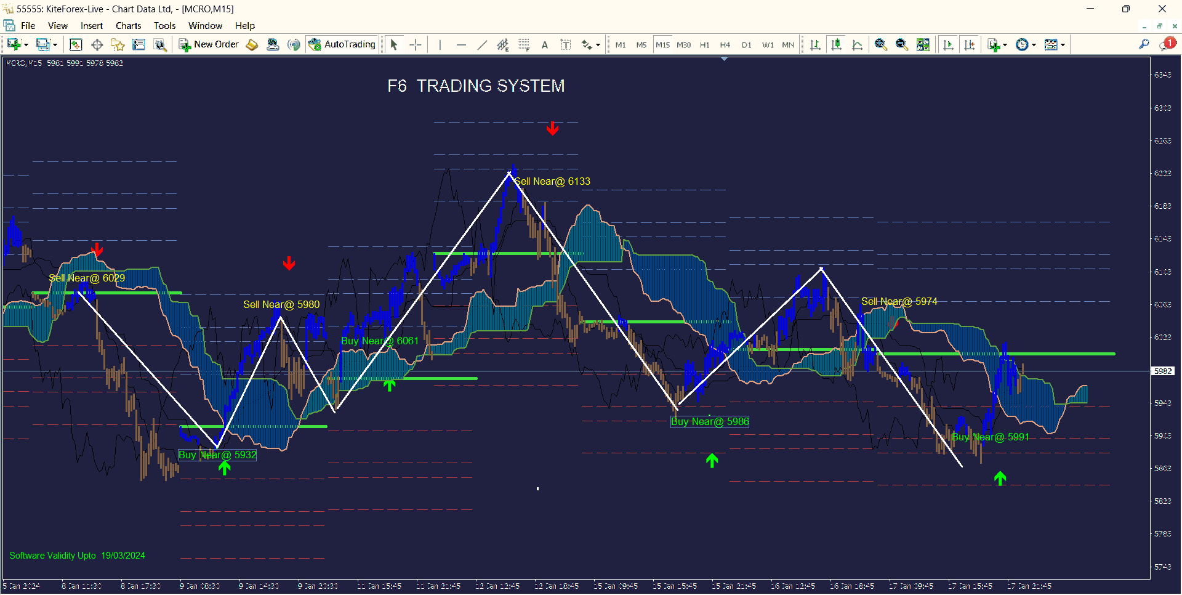Click the 5982 current price label
Screen dimensions: 1182x595
(1163, 371)
